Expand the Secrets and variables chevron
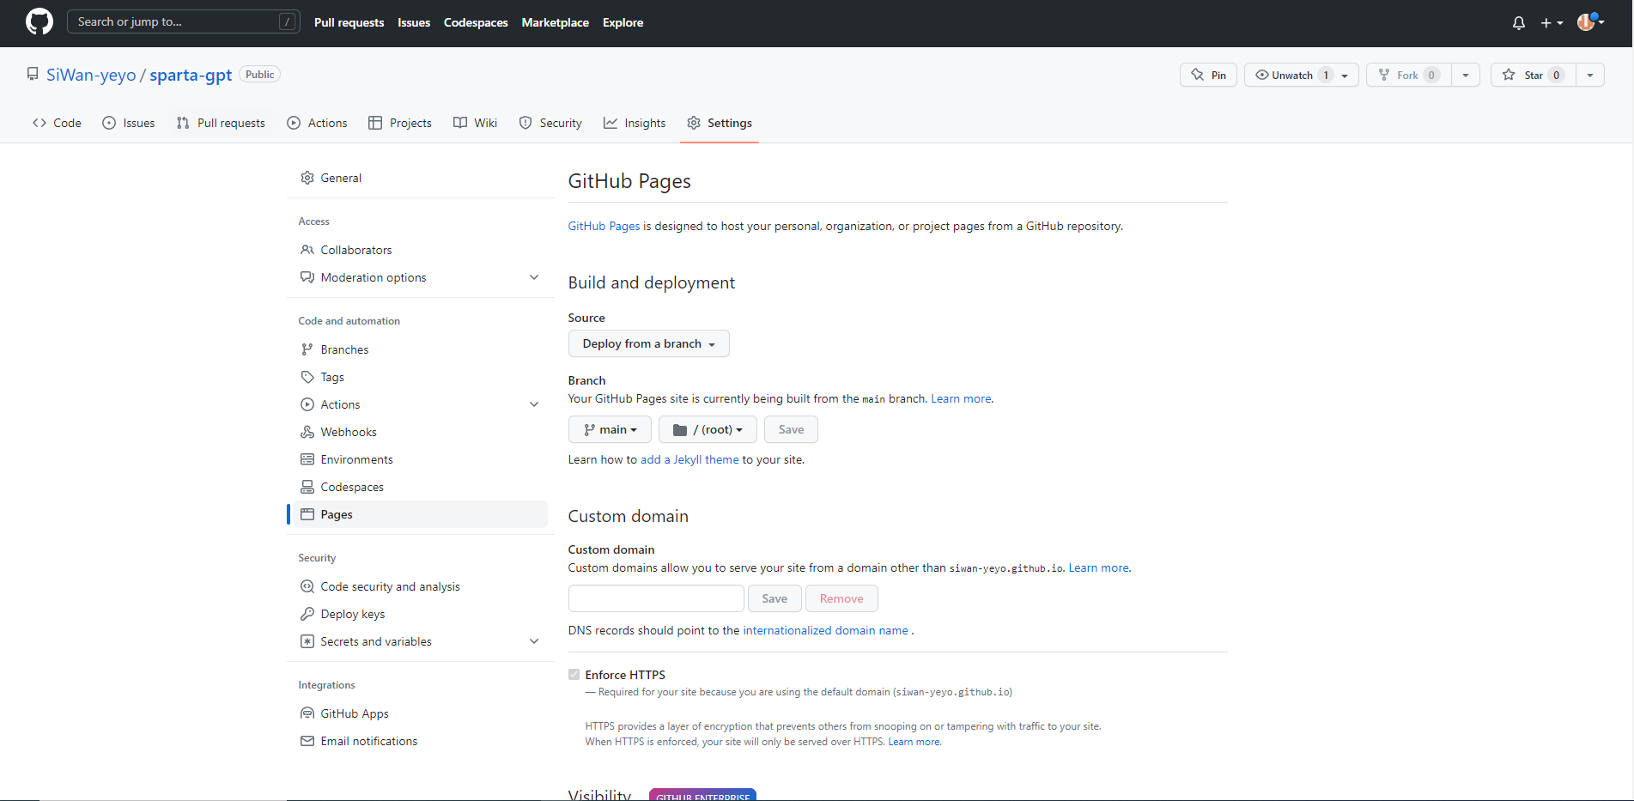The image size is (1634, 801). [x=534, y=641]
